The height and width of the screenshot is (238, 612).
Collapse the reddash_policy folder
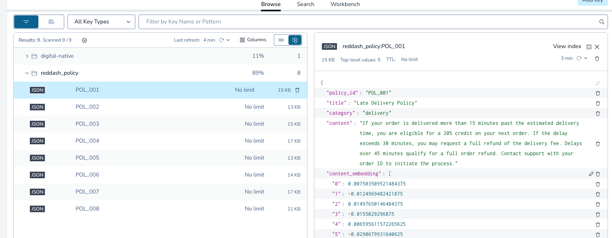[x=27, y=73]
